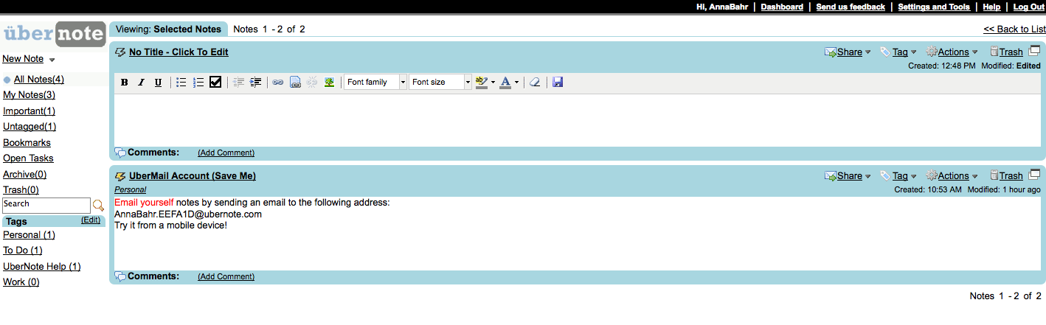Click the No Title - Click To Edit title
1046x325 pixels.
pyautogui.click(x=179, y=52)
